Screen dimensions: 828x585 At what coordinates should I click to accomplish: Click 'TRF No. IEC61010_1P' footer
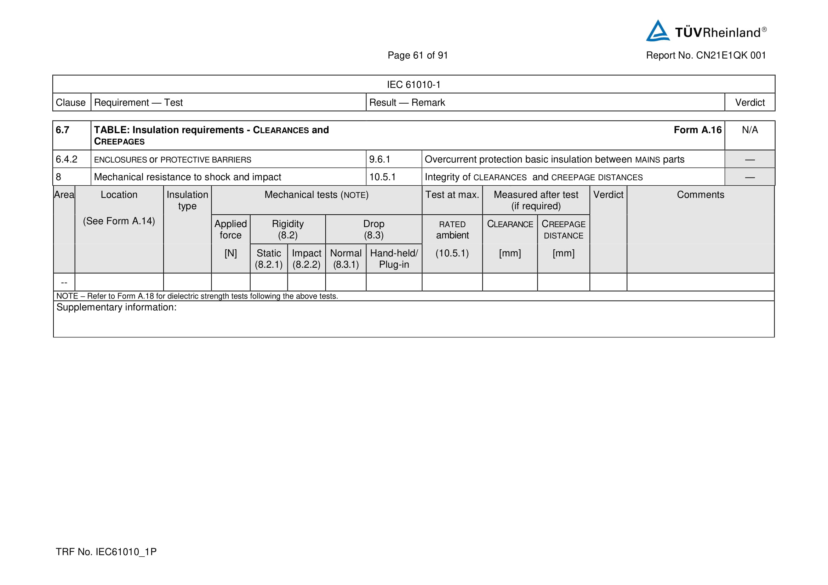106,552
